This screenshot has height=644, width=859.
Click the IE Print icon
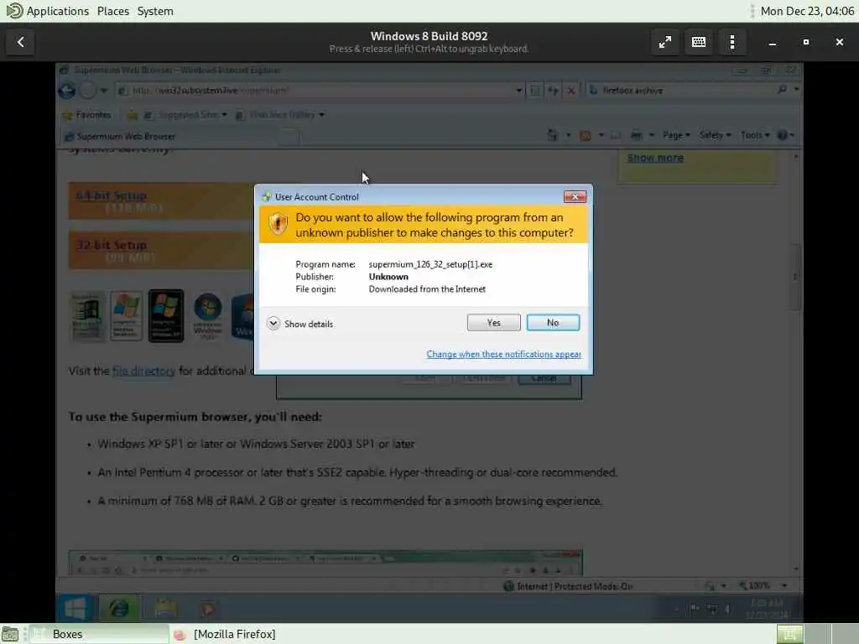[636, 135]
